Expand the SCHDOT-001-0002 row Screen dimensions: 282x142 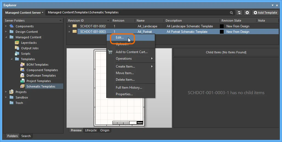tap(70, 26)
